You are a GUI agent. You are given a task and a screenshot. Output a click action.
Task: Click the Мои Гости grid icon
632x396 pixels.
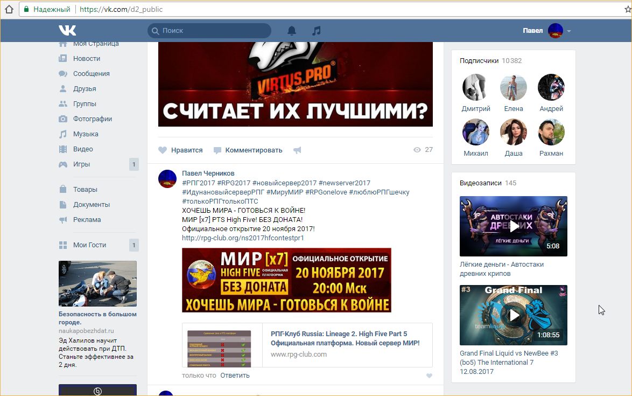tap(63, 245)
